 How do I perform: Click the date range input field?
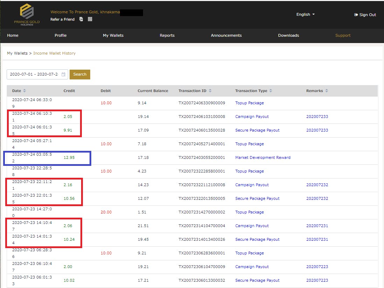[x=33, y=75]
